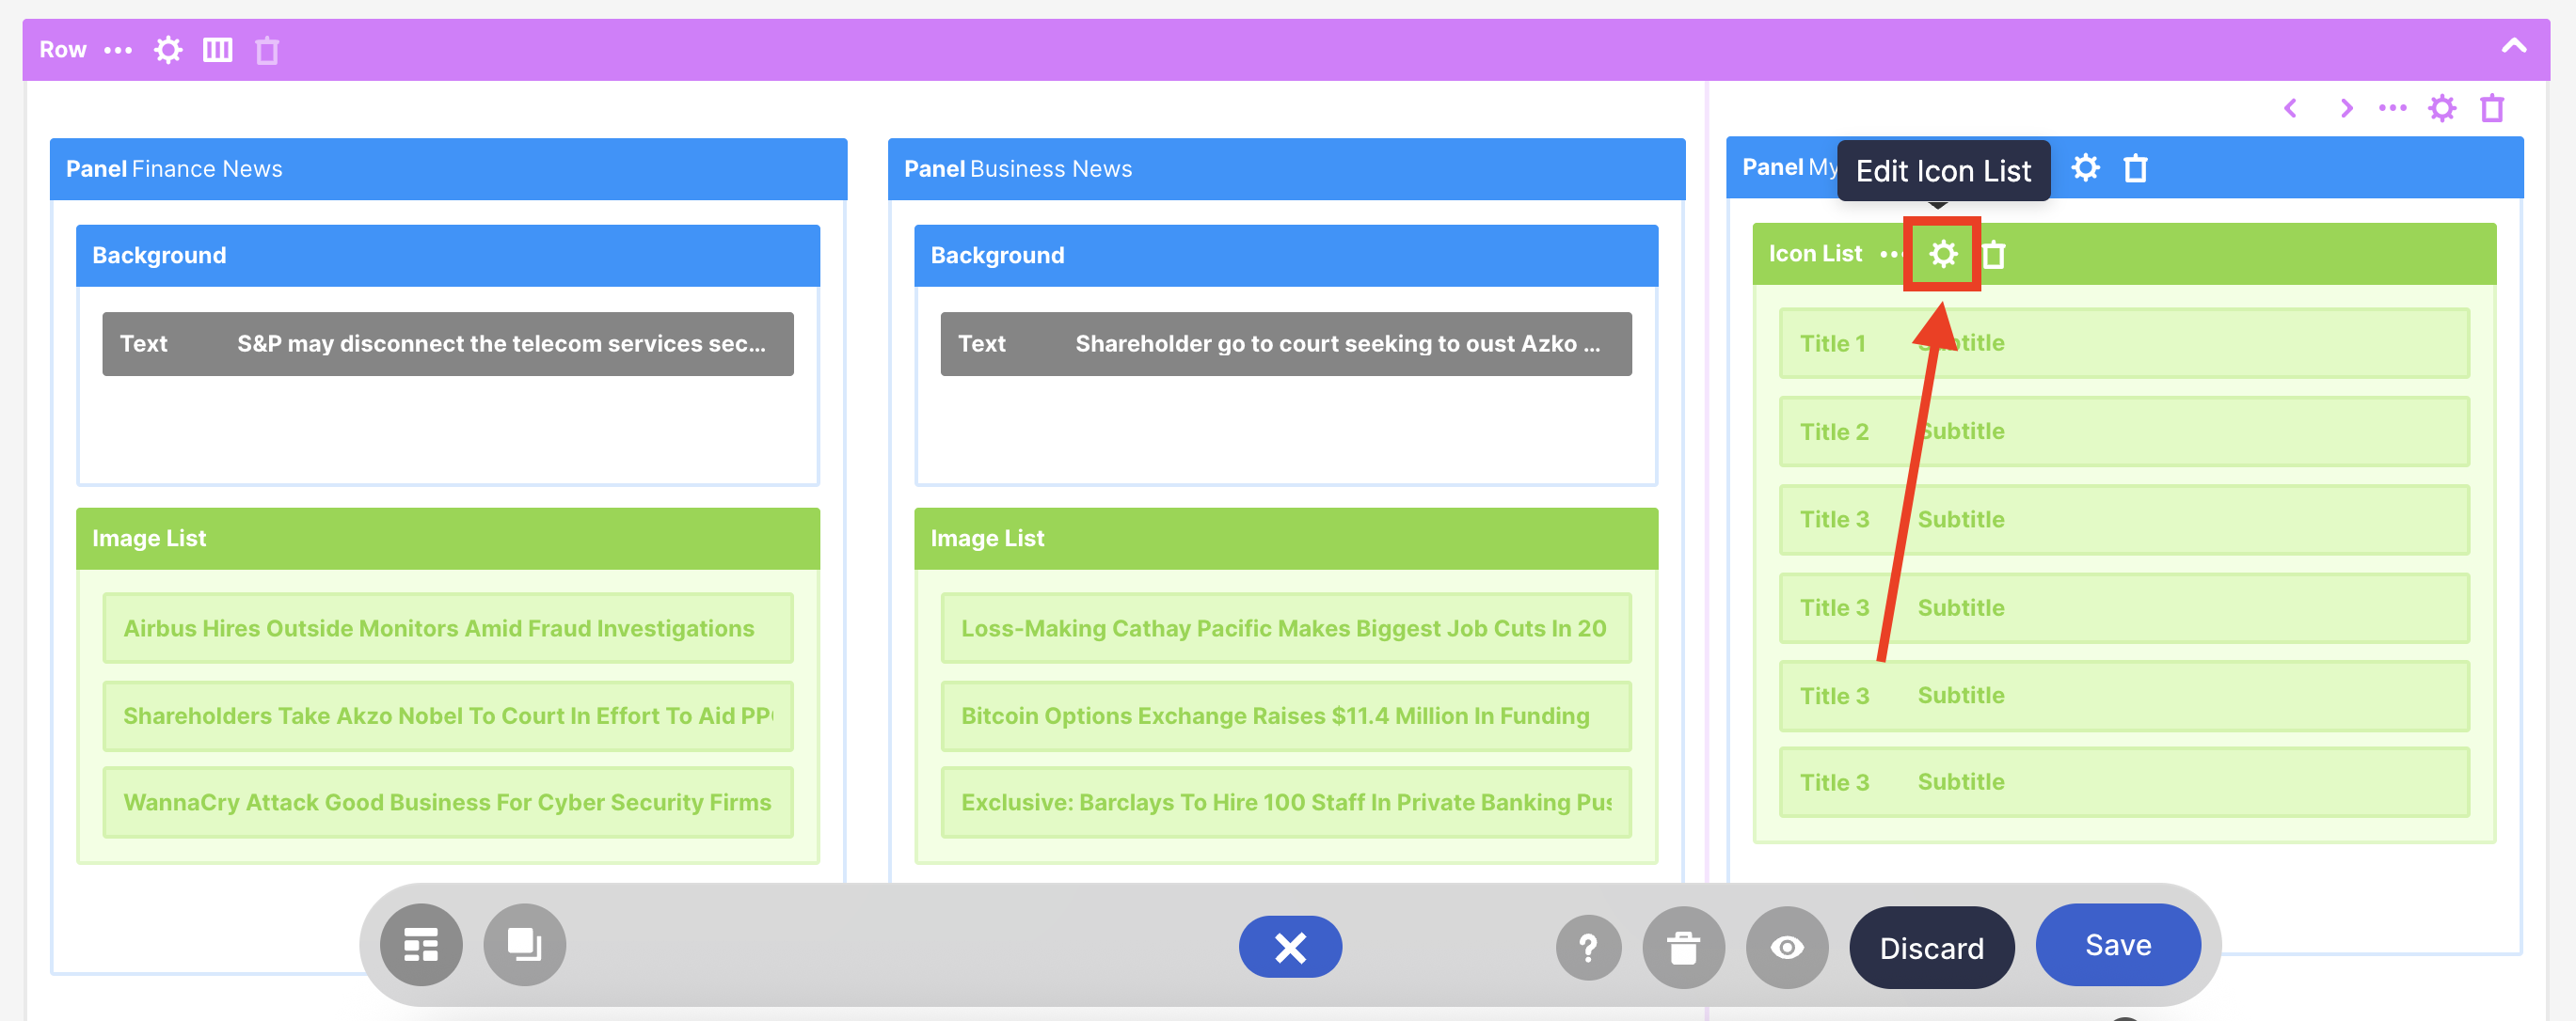The image size is (2576, 1021).
Task: Click Edit Icon List gear icon
Action: (1942, 254)
